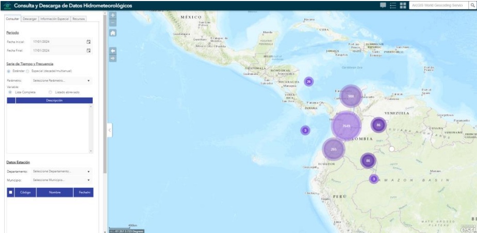Choose Listado abreviado variable option
Viewport: 477px width, 233px height.
tap(50, 92)
